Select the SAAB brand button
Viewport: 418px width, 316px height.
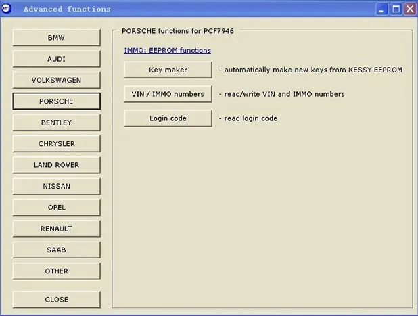56,250
